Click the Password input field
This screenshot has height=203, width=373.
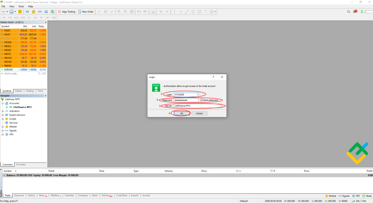point(186,100)
